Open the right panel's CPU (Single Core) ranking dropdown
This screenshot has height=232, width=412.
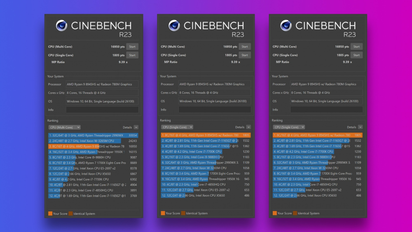click(x=289, y=127)
